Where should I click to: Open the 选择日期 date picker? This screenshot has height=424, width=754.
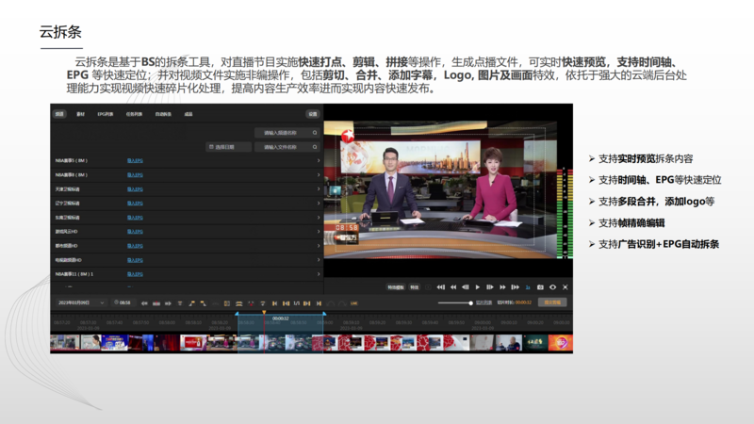click(x=229, y=147)
